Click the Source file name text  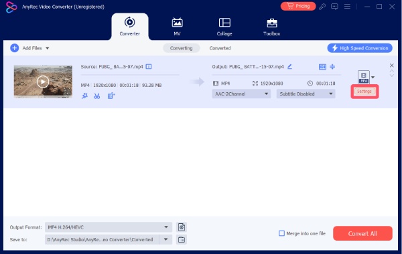pos(112,67)
